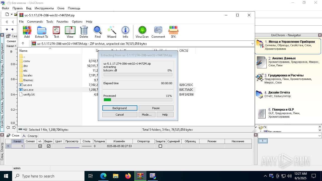Viewport: 322px width, 181px height.
Task: Open the UniChrom Инструменты menu
Action: pos(44,8)
